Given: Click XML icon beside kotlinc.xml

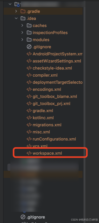Looking at the screenshot, I should [29, 118].
